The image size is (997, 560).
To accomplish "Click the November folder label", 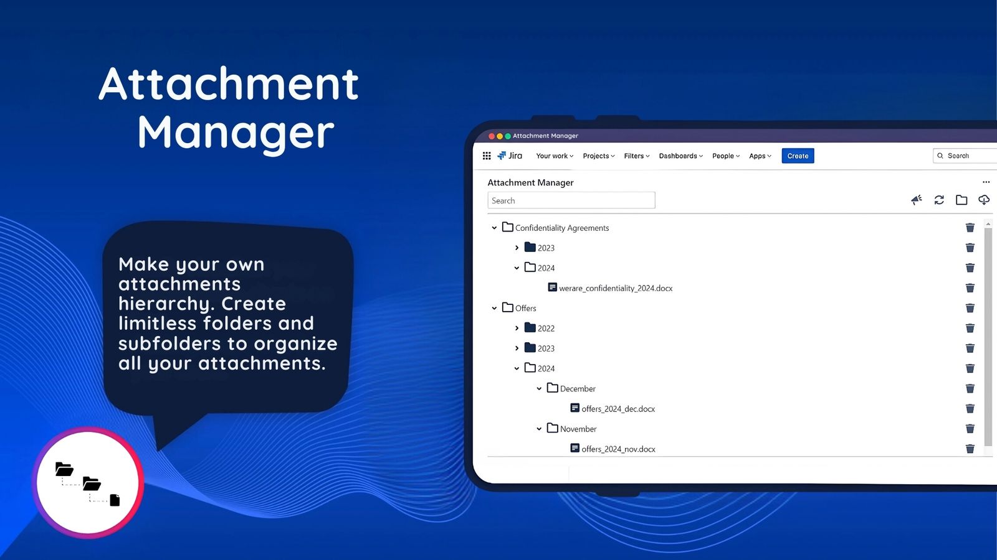I will [x=578, y=429].
